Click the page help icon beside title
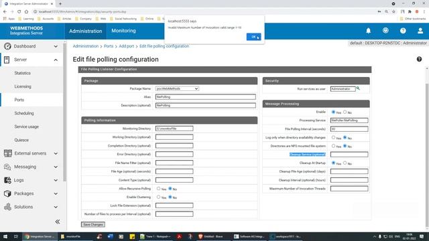 tap(419, 59)
